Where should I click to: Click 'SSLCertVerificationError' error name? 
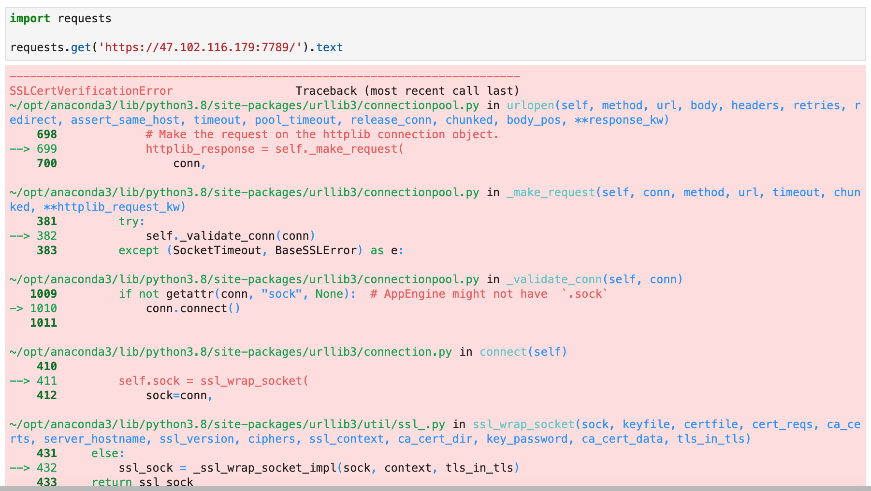click(x=91, y=91)
